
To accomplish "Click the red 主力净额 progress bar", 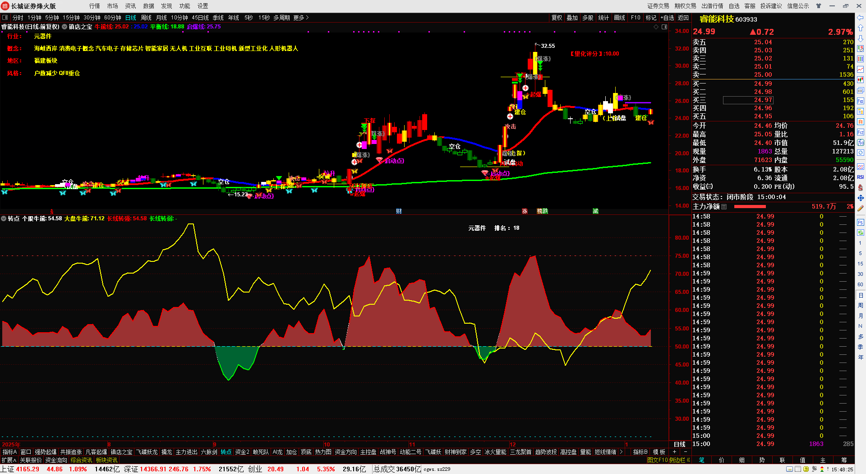I will [750, 206].
